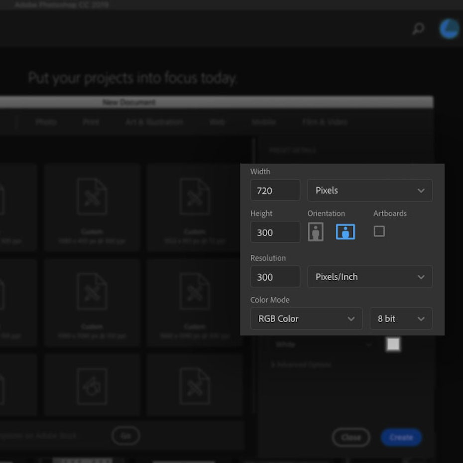Change the 8 bit depth dropdown

pyautogui.click(x=401, y=319)
